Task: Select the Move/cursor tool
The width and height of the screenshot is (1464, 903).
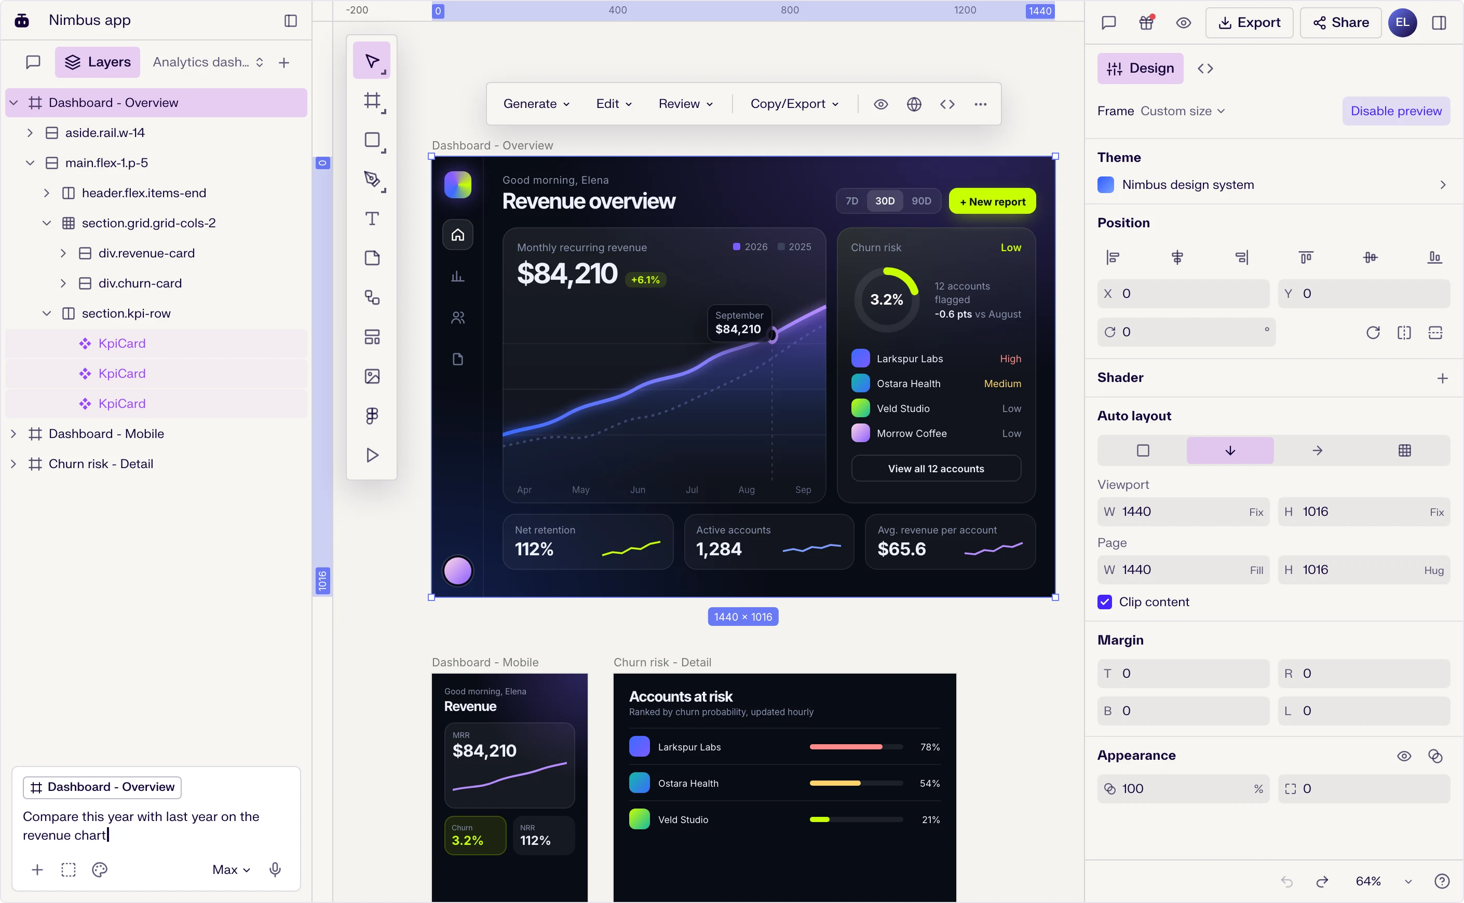Action: [x=372, y=61]
